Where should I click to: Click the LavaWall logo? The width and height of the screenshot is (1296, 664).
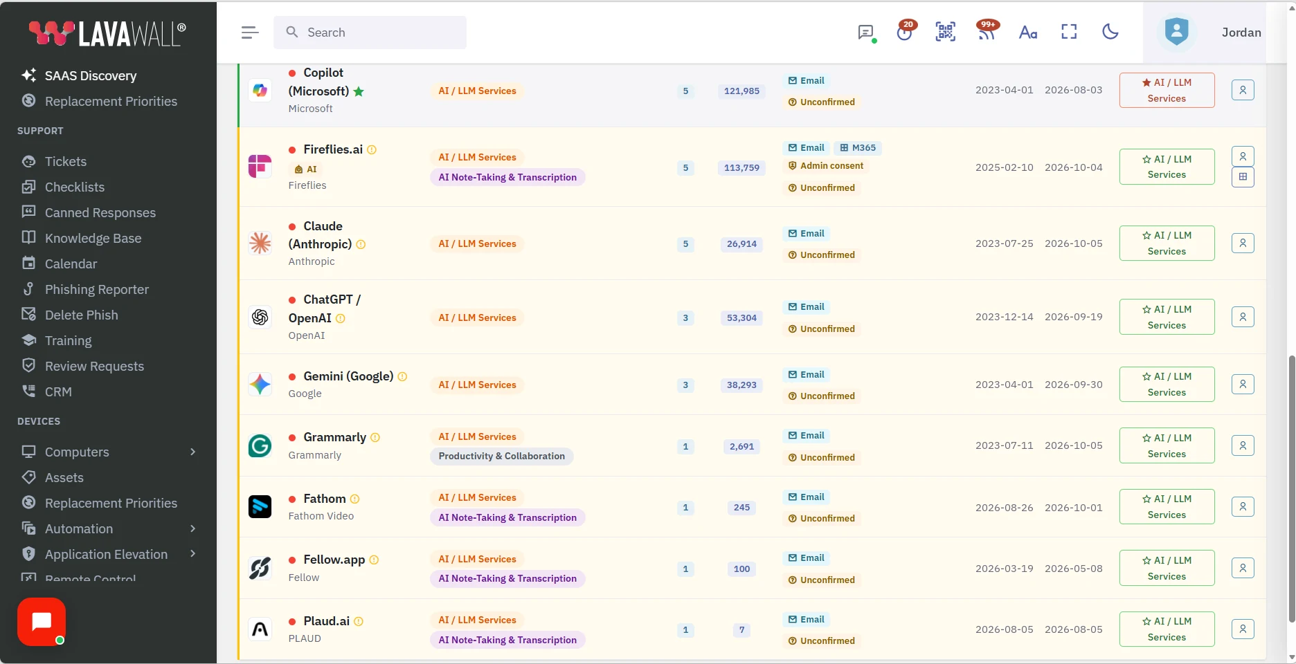click(x=107, y=33)
